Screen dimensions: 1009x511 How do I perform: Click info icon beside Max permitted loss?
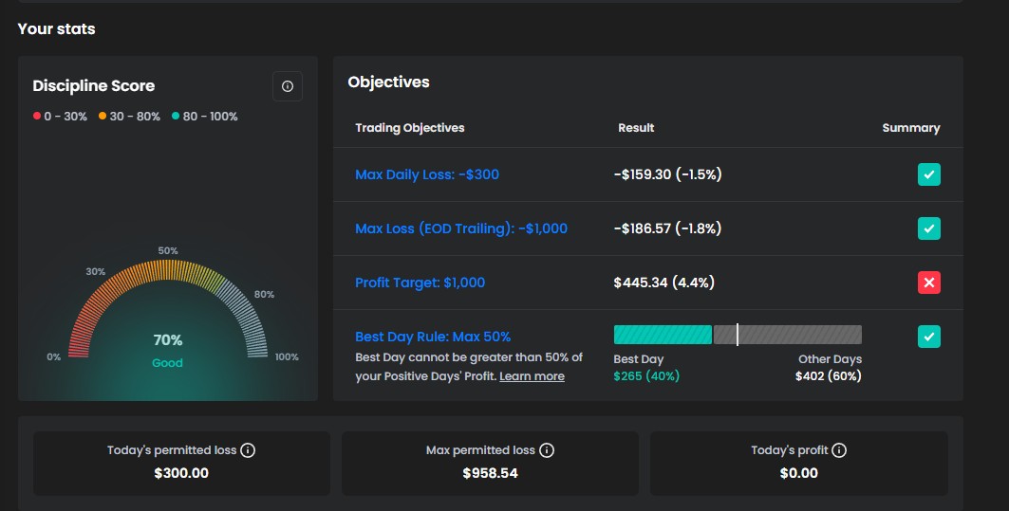coord(547,450)
